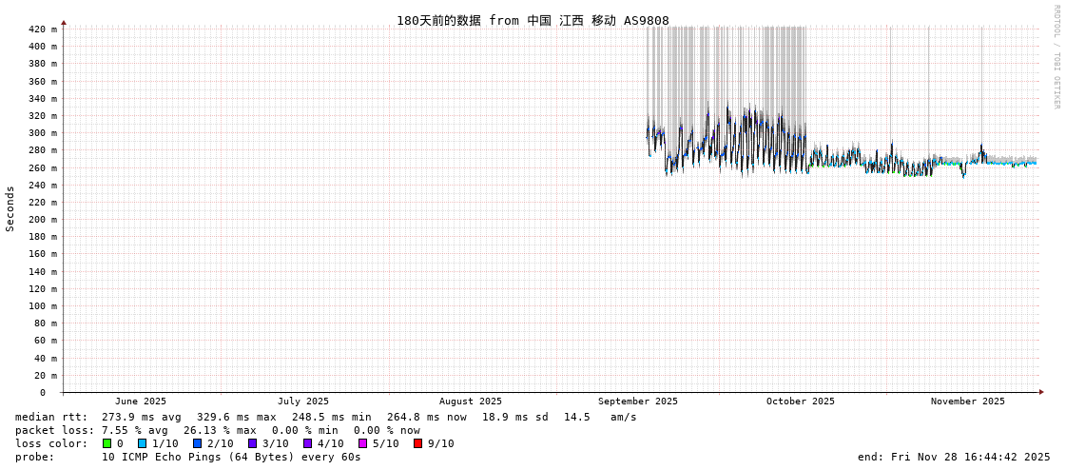Click the August 2025 axis label
The width and height of the screenshot is (1066, 470).
(x=470, y=401)
